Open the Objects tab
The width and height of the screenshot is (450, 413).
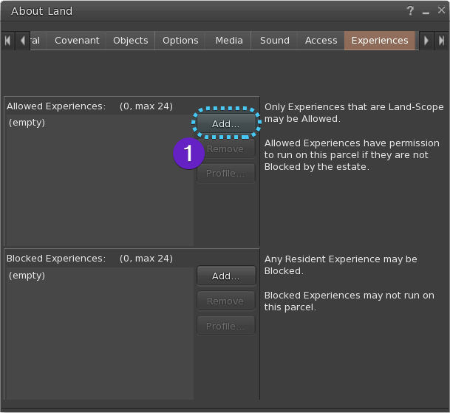point(131,41)
